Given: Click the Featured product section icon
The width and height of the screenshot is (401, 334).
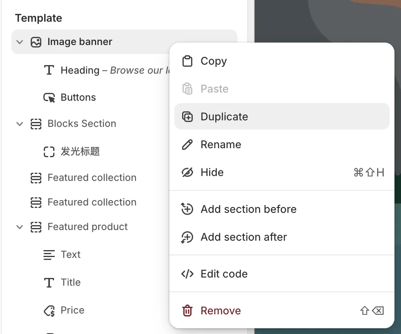Looking at the screenshot, I should [36, 226].
